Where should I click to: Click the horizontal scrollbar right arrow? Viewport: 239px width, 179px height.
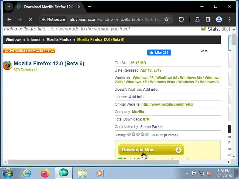click(229, 162)
